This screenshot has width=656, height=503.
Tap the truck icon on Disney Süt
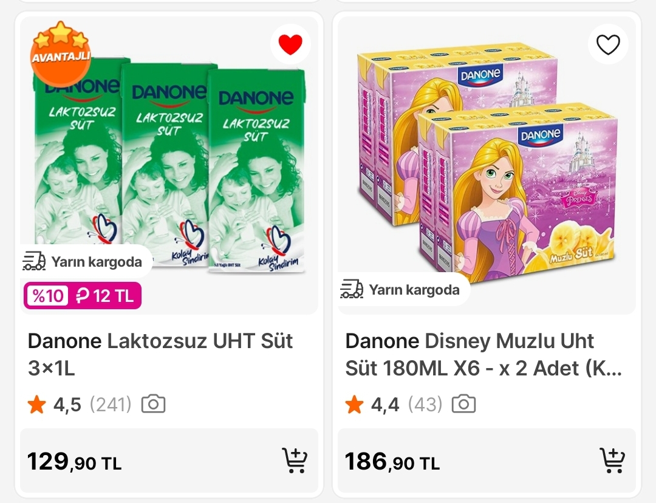[x=352, y=289]
